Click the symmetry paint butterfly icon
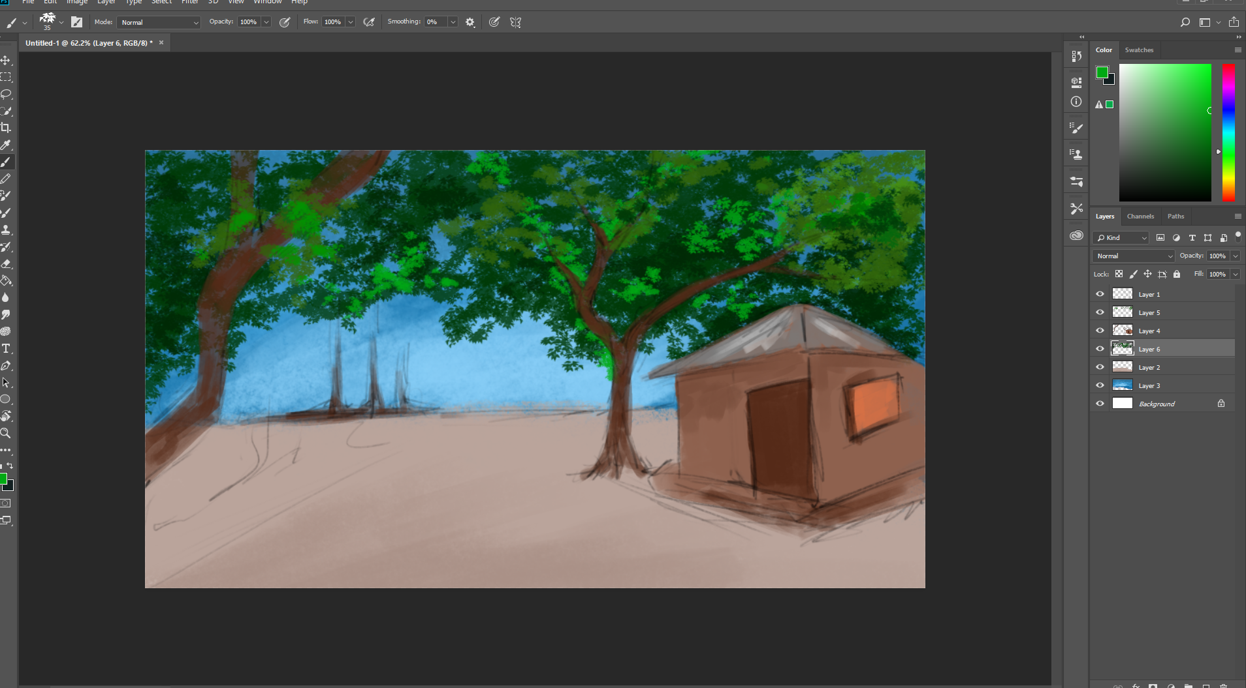 516,22
